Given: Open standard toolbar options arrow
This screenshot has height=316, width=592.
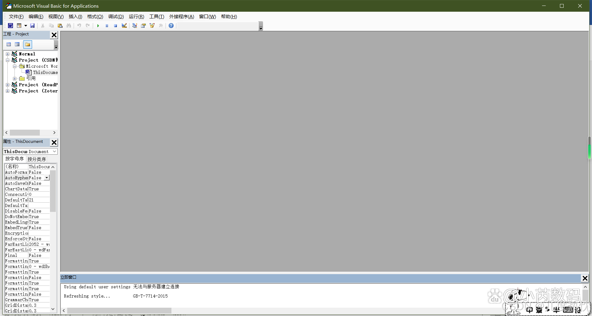Looking at the screenshot, I should (x=261, y=26).
